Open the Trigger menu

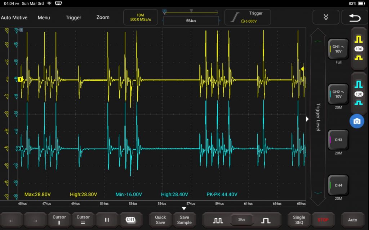click(x=73, y=18)
